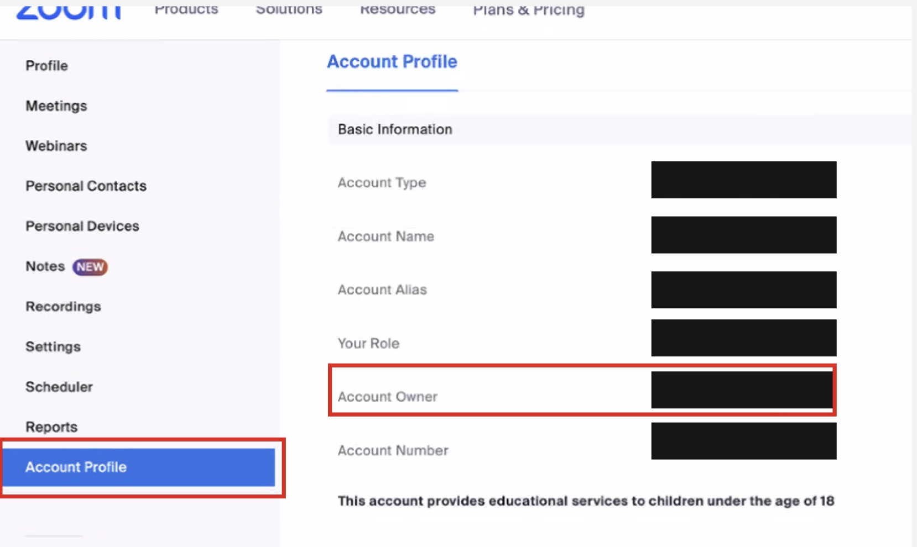This screenshot has height=547, width=917.
Task: Open the Scheduler page
Action: 59,387
